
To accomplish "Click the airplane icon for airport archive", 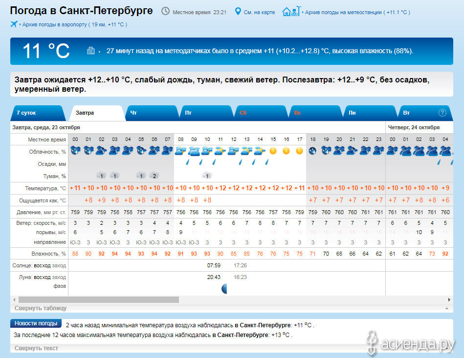I will coord(14,24).
